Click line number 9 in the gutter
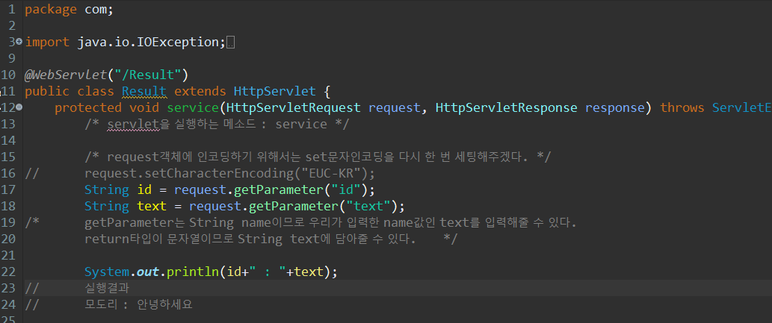The image size is (772, 323). click(x=12, y=58)
